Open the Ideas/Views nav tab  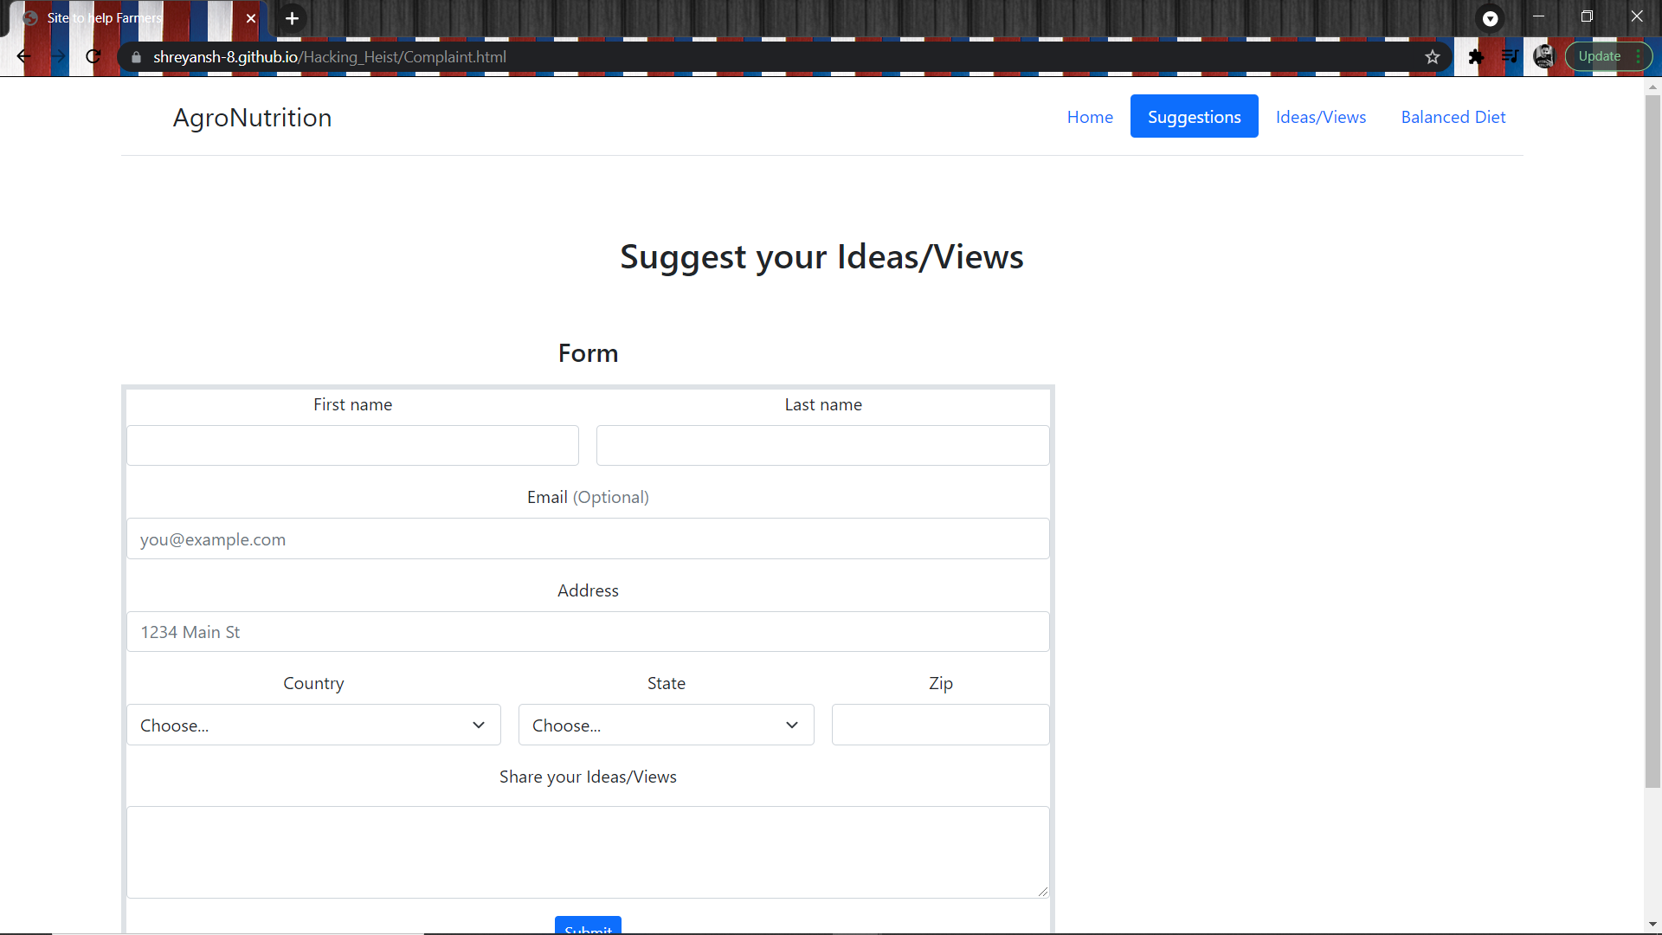point(1320,117)
